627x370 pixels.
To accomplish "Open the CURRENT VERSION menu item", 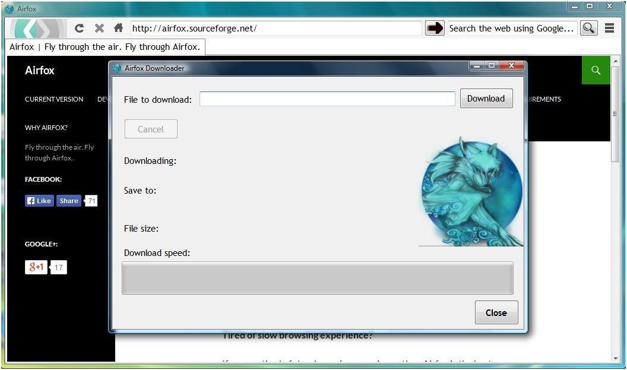I will (54, 99).
